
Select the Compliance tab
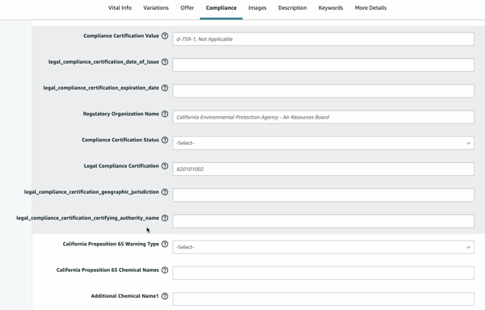(221, 8)
